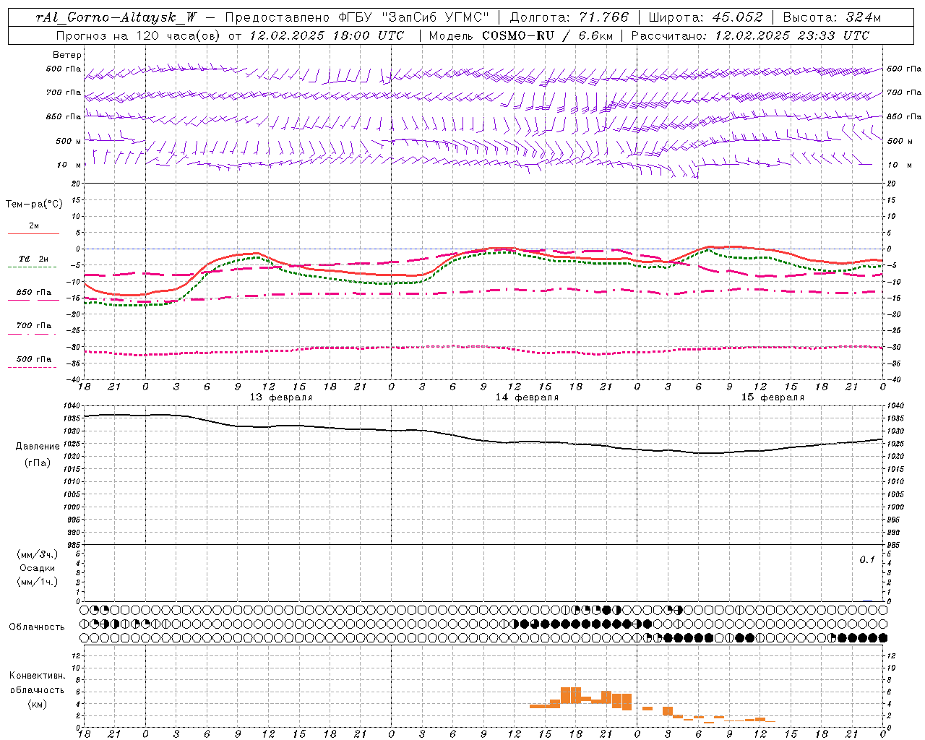This screenshot has width=925, height=740.
Task: Select the 'Широта: 45.052' value
Action: [705, 17]
